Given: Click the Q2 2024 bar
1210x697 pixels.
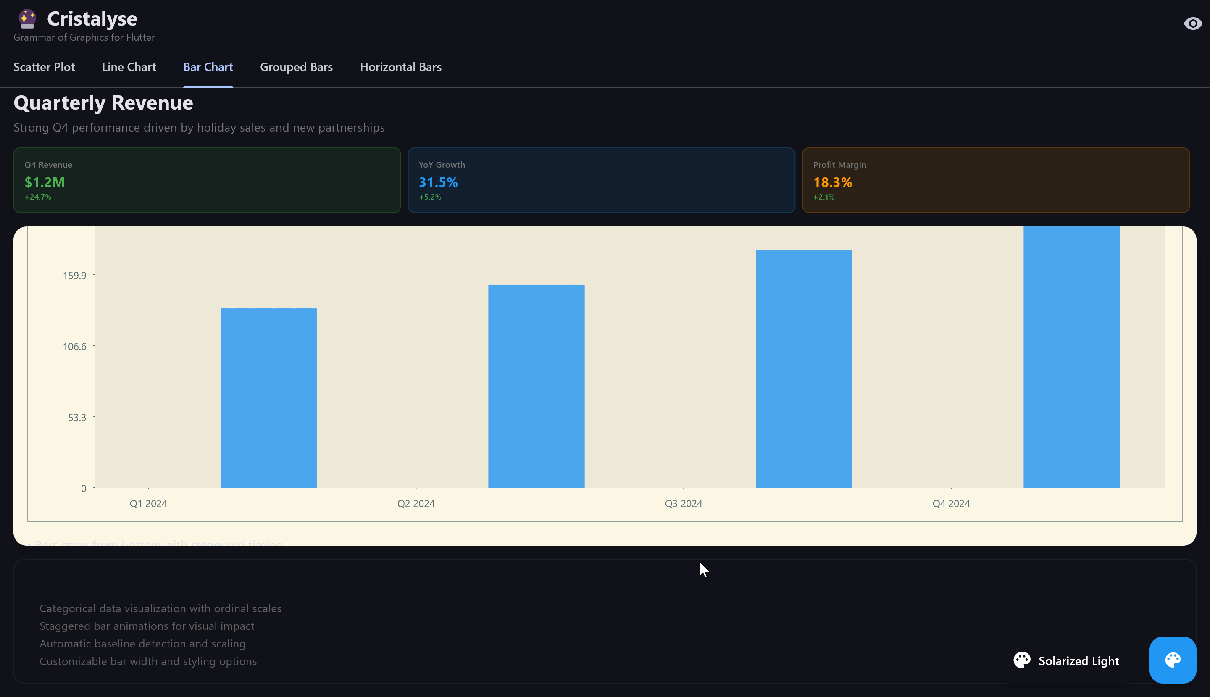Looking at the screenshot, I should tap(536, 386).
